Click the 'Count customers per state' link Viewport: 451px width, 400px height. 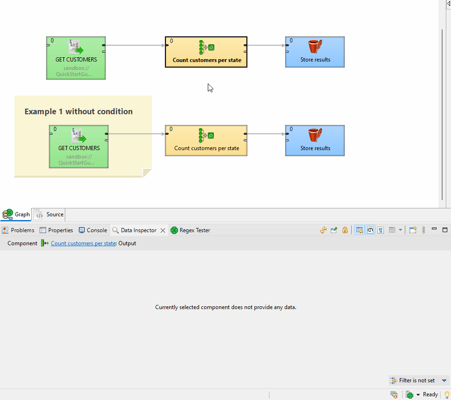pos(83,243)
